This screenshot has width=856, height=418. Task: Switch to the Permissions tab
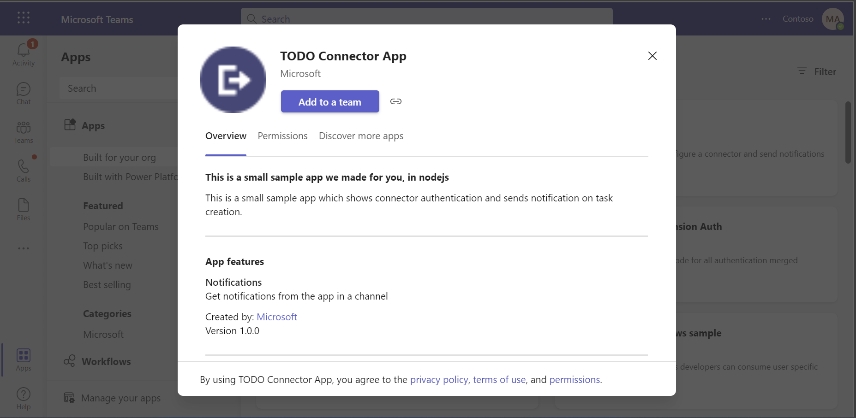point(282,136)
